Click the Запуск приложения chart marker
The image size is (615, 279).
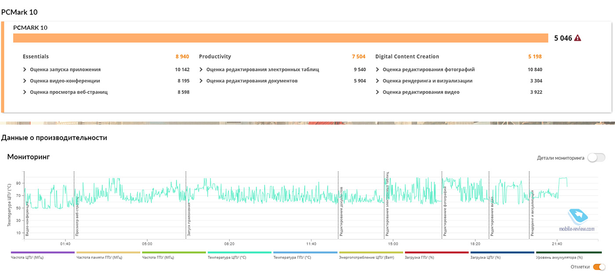[x=189, y=219]
